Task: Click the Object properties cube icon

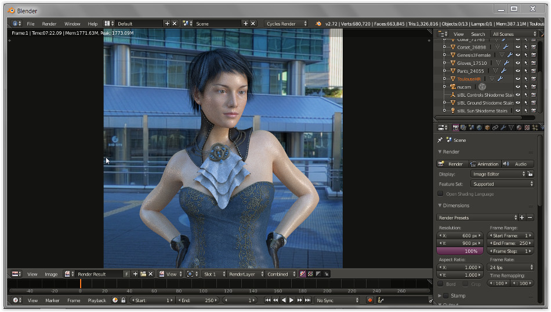Action: pos(487,127)
